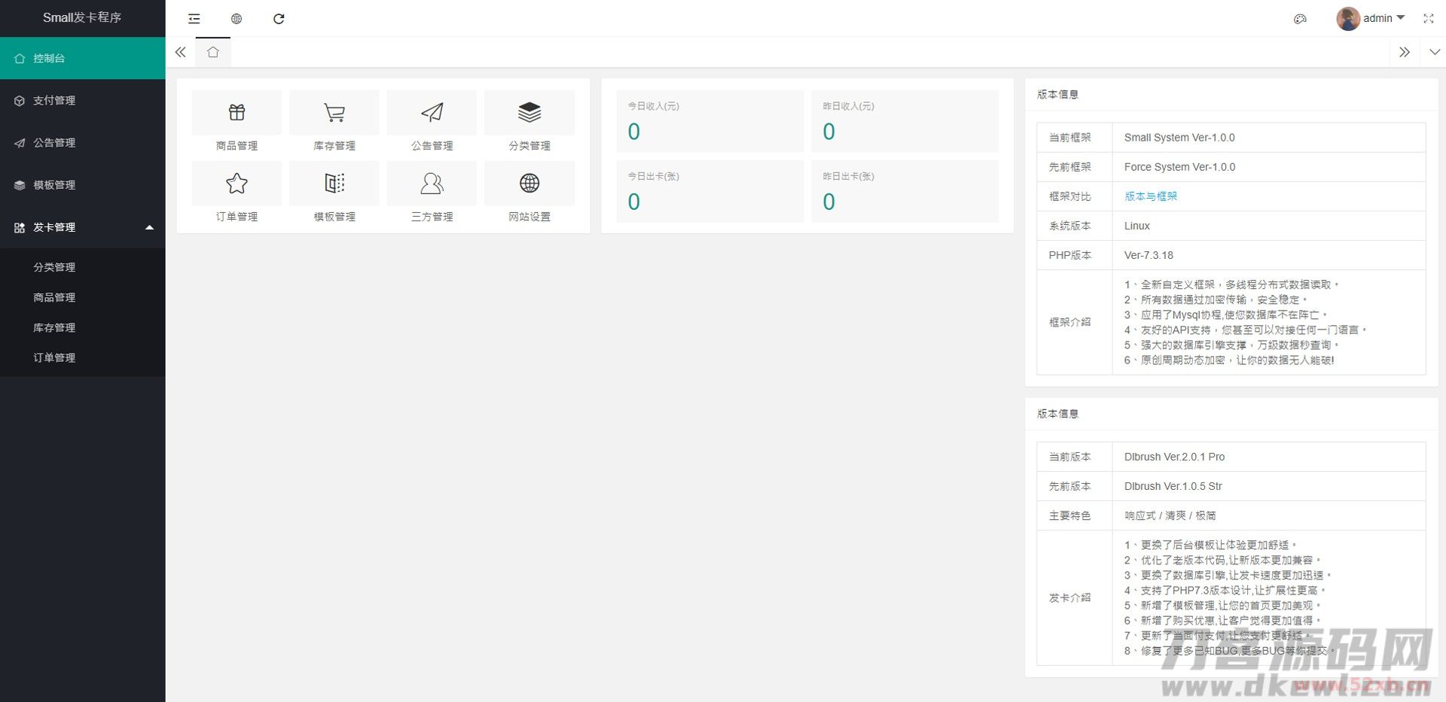Viewport: 1446px width, 702px height.
Task: Click the 订单管理 star icon
Action: [x=236, y=183]
